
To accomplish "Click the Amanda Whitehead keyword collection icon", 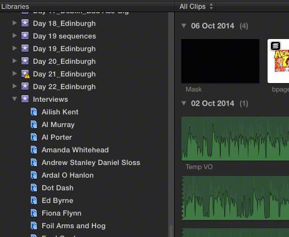I will [34, 150].
